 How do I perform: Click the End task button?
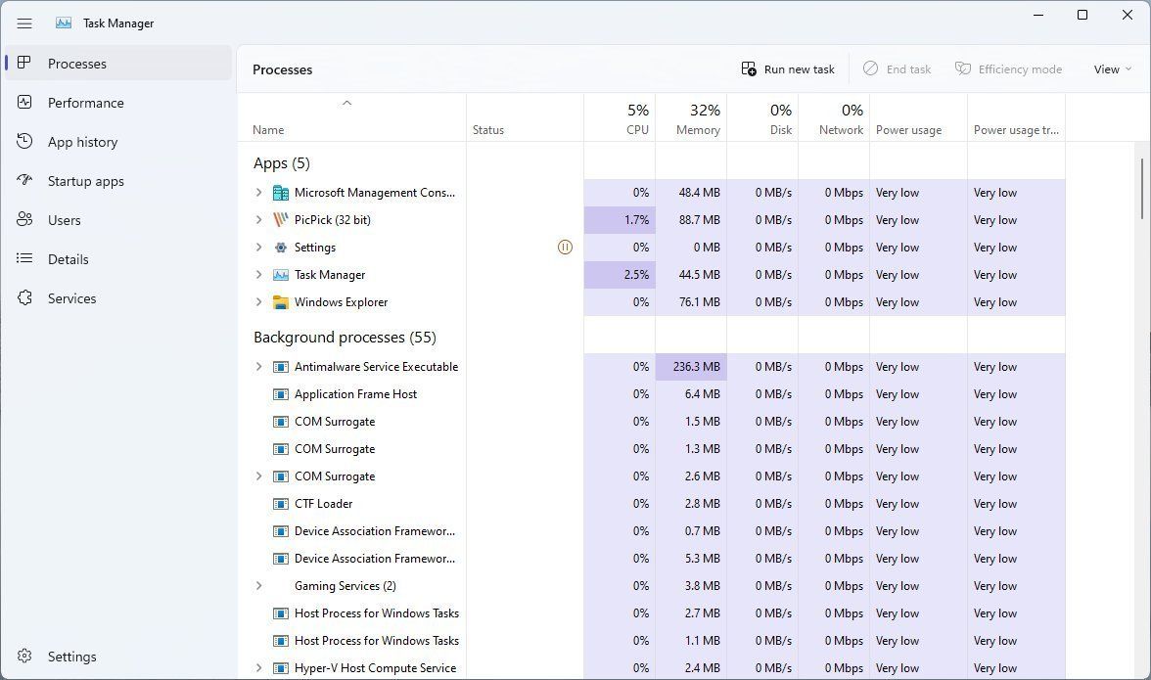click(x=897, y=68)
